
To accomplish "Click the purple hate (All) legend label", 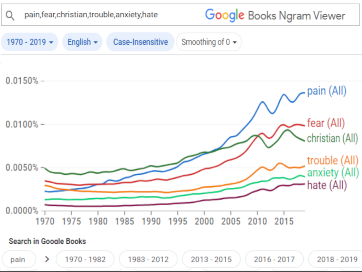I will point(327,185).
